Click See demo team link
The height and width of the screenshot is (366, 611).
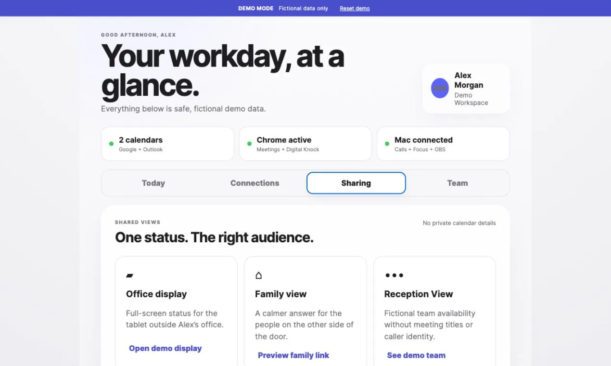click(416, 355)
